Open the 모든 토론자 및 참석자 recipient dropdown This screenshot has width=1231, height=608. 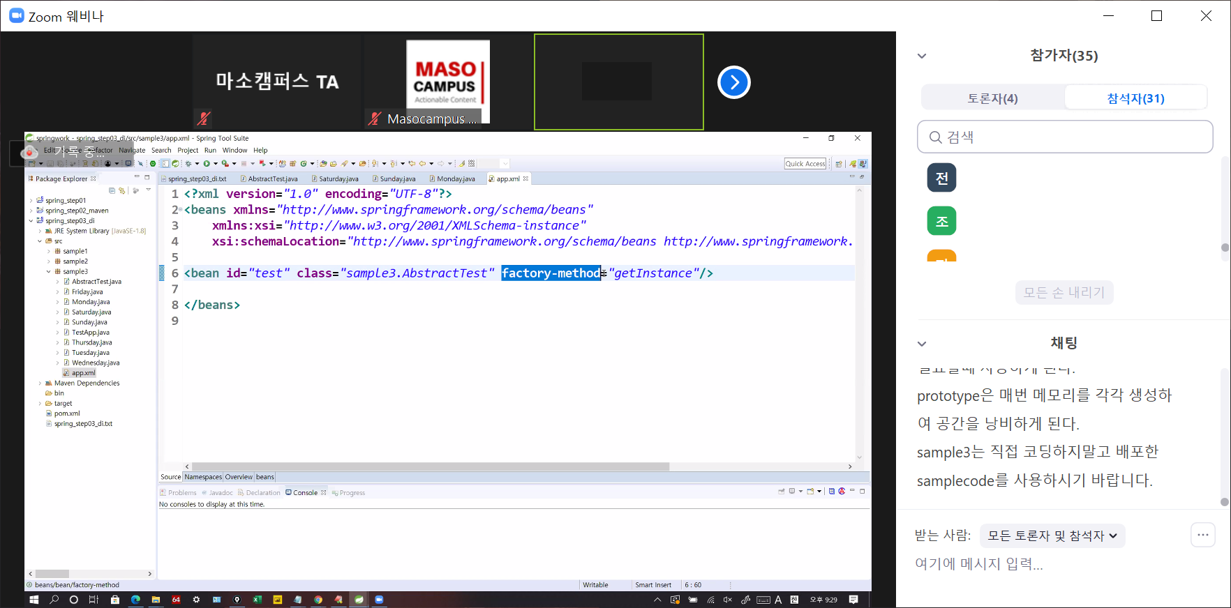(1052, 535)
